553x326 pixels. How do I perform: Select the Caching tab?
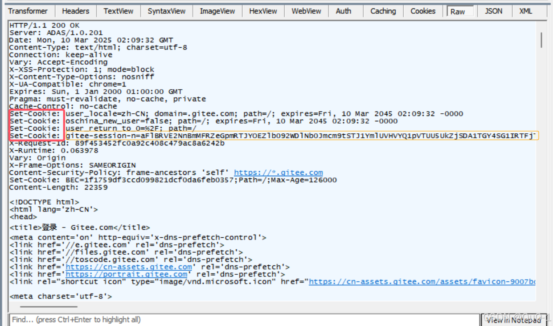click(383, 11)
